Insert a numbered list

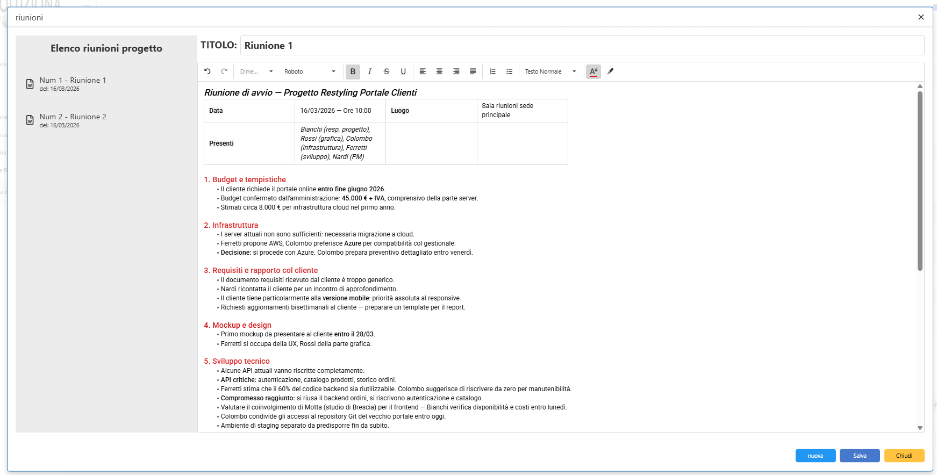[x=492, y=71]
